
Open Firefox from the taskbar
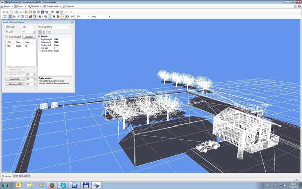click(52, 185)
